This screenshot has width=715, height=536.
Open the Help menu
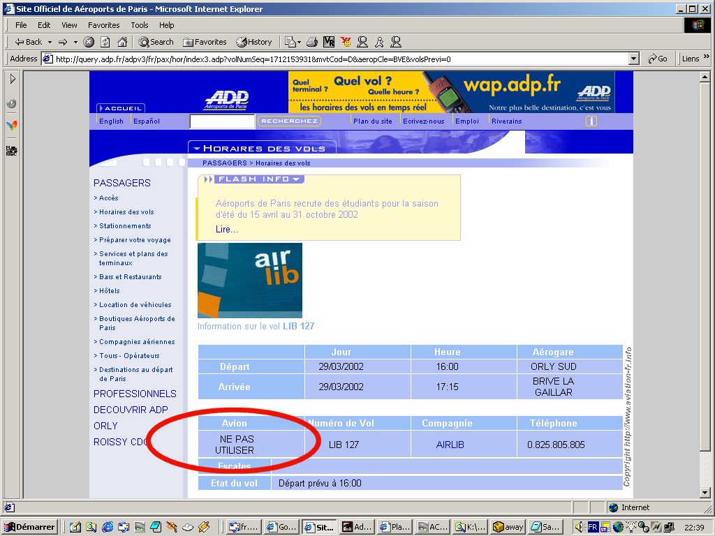click(x=166, y=25)
